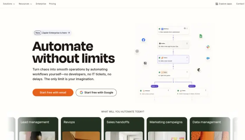Image resolution: width=245 pixels, height=140 pixels.
Task: Expand chevron on Tables step card
Action: (x=187, y=61)
